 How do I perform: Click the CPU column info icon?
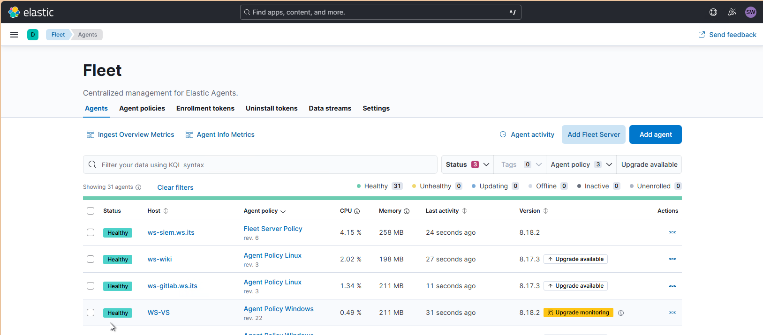coord(357,211)
